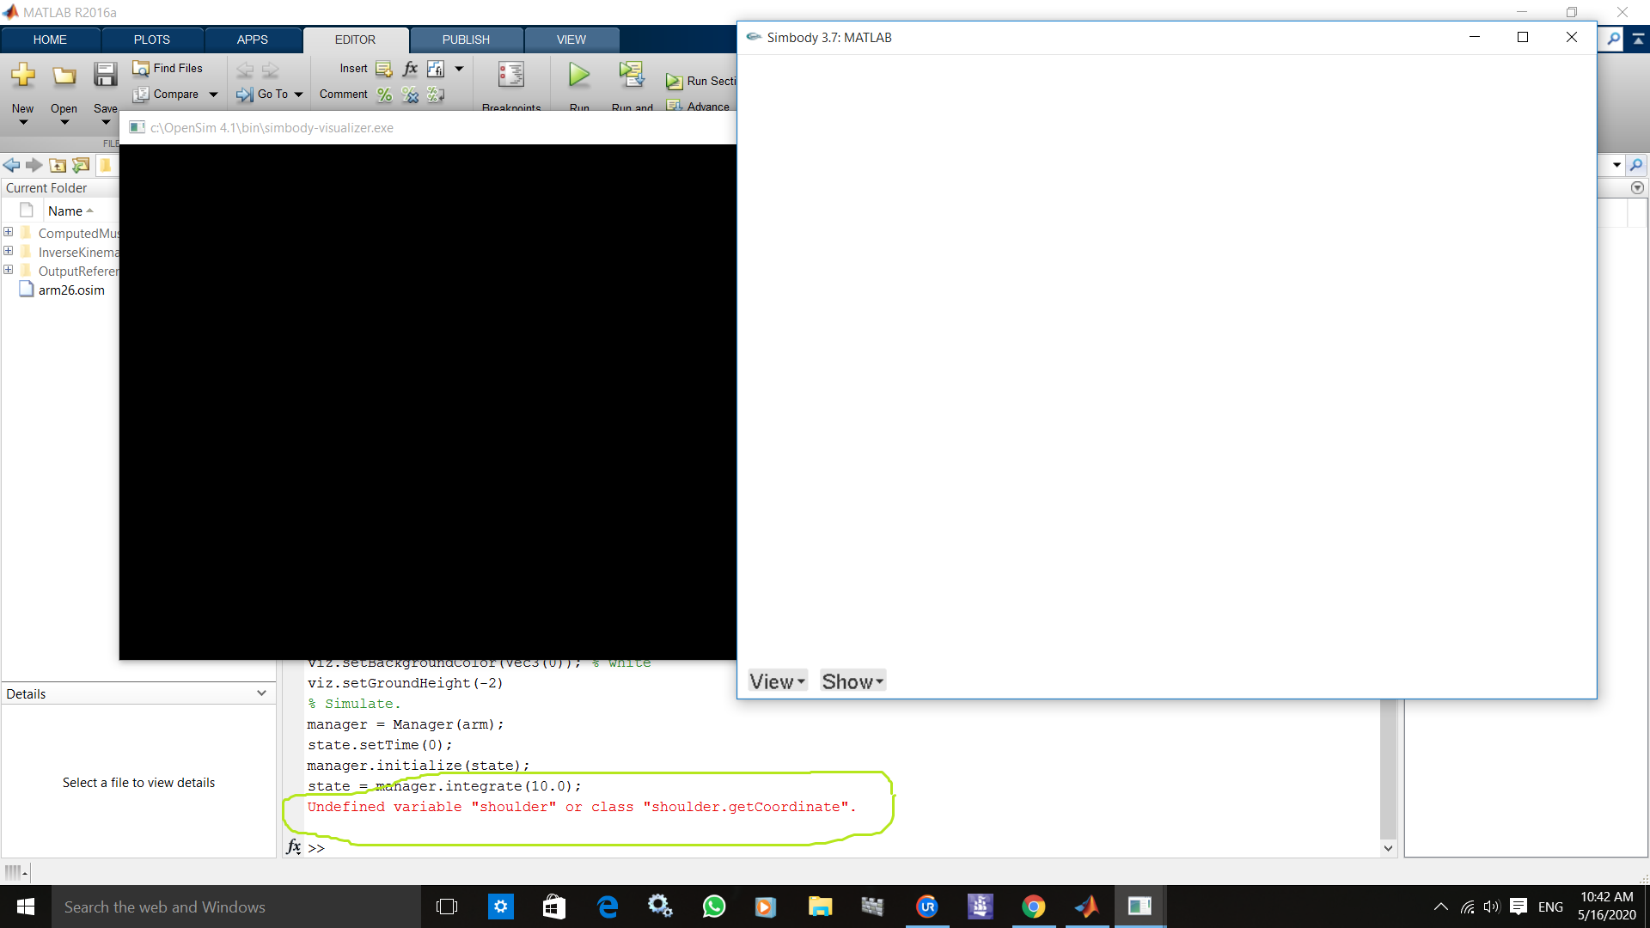Image resolution: width=1650 pixels, height=928 pixels.
Task: Open the VIEW tab
Action: (x=571, y=40)
